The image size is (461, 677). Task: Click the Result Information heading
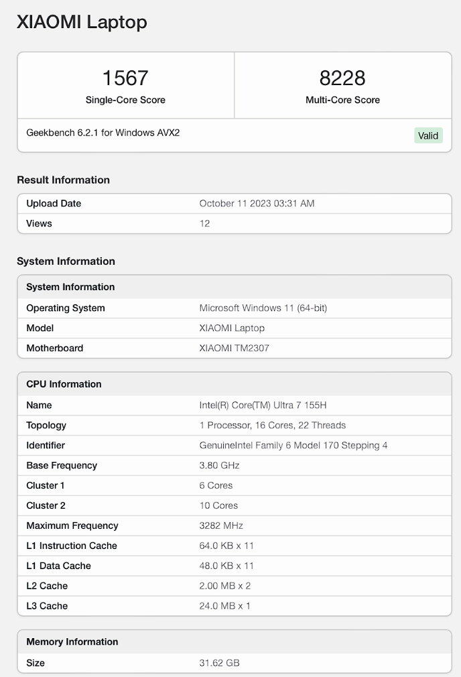[63, 180]
